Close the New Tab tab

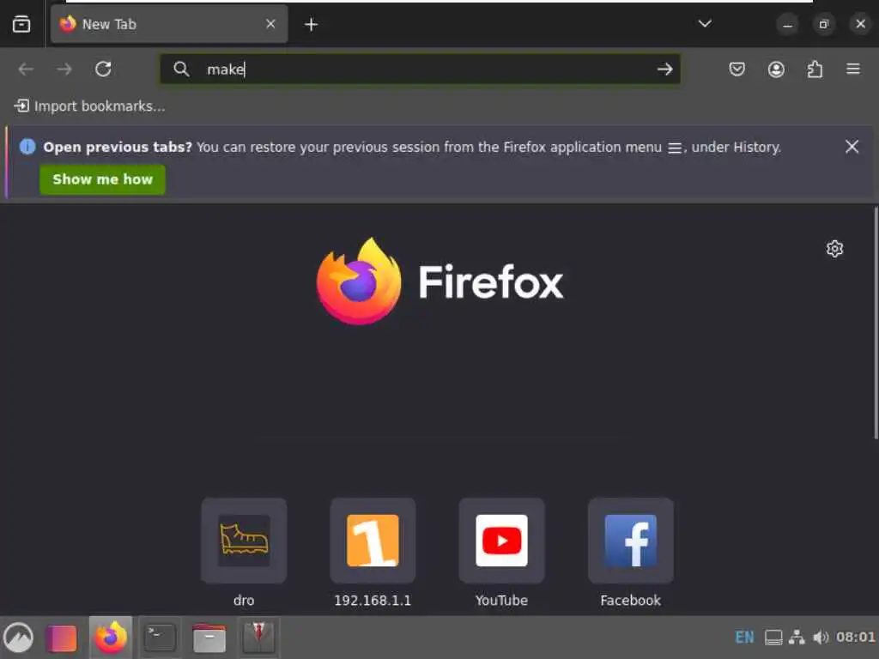270,24
